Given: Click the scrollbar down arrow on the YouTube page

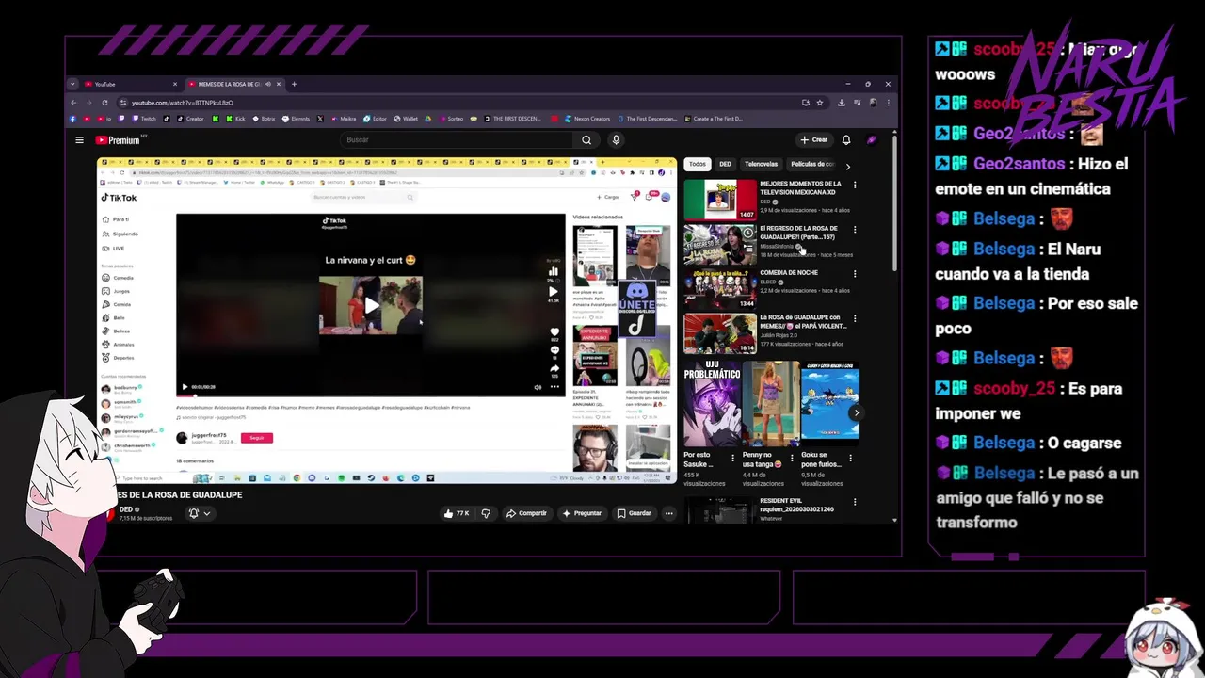Looking at the screenshot, I should coord(894,520).
